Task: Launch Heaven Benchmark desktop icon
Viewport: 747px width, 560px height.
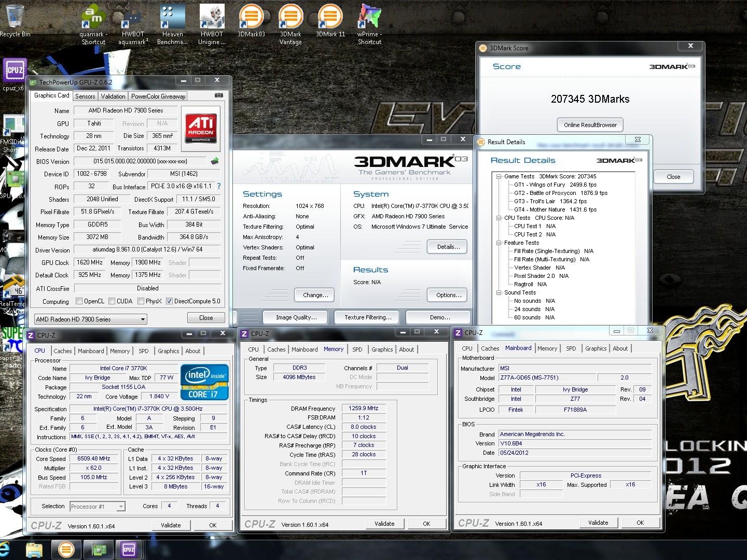Action: pos(172,23)
